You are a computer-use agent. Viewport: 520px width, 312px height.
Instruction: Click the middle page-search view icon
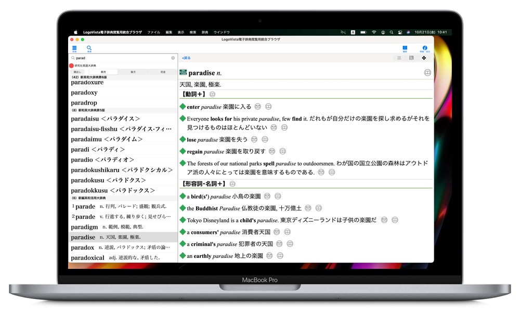click(411, 58)
